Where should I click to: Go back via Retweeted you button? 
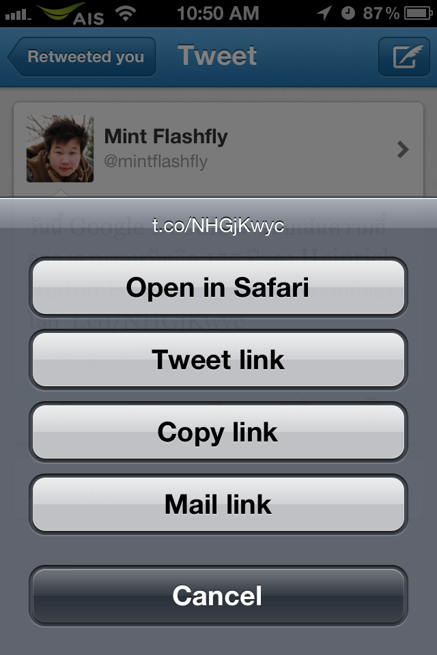[x=81, y=57]
